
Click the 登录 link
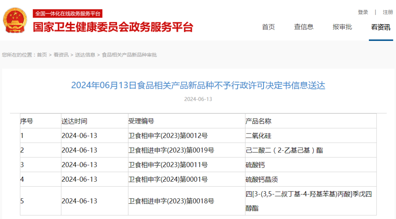pyautogui.click(x=363, y=12)
